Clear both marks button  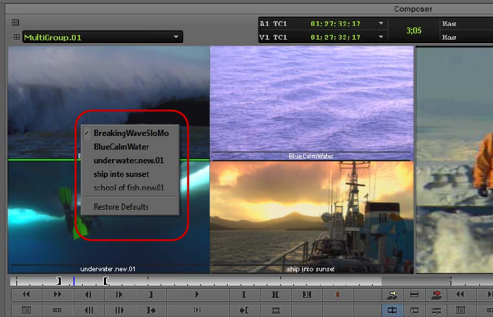(x=306, y=294)
